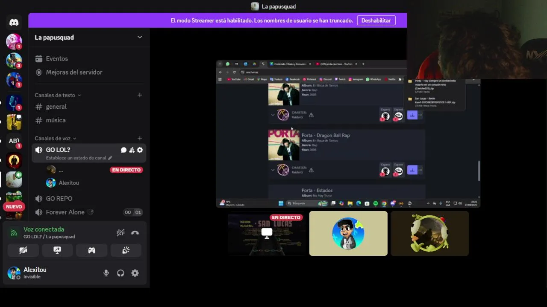Open the AB) server icon
Screen dimensions: 547x307
click(x=14, y=141)
